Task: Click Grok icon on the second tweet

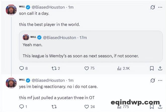Action: (153, 81)
